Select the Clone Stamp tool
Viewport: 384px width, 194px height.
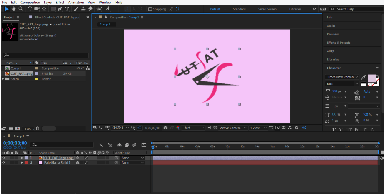pyautogui.click(x=83, y=9)
